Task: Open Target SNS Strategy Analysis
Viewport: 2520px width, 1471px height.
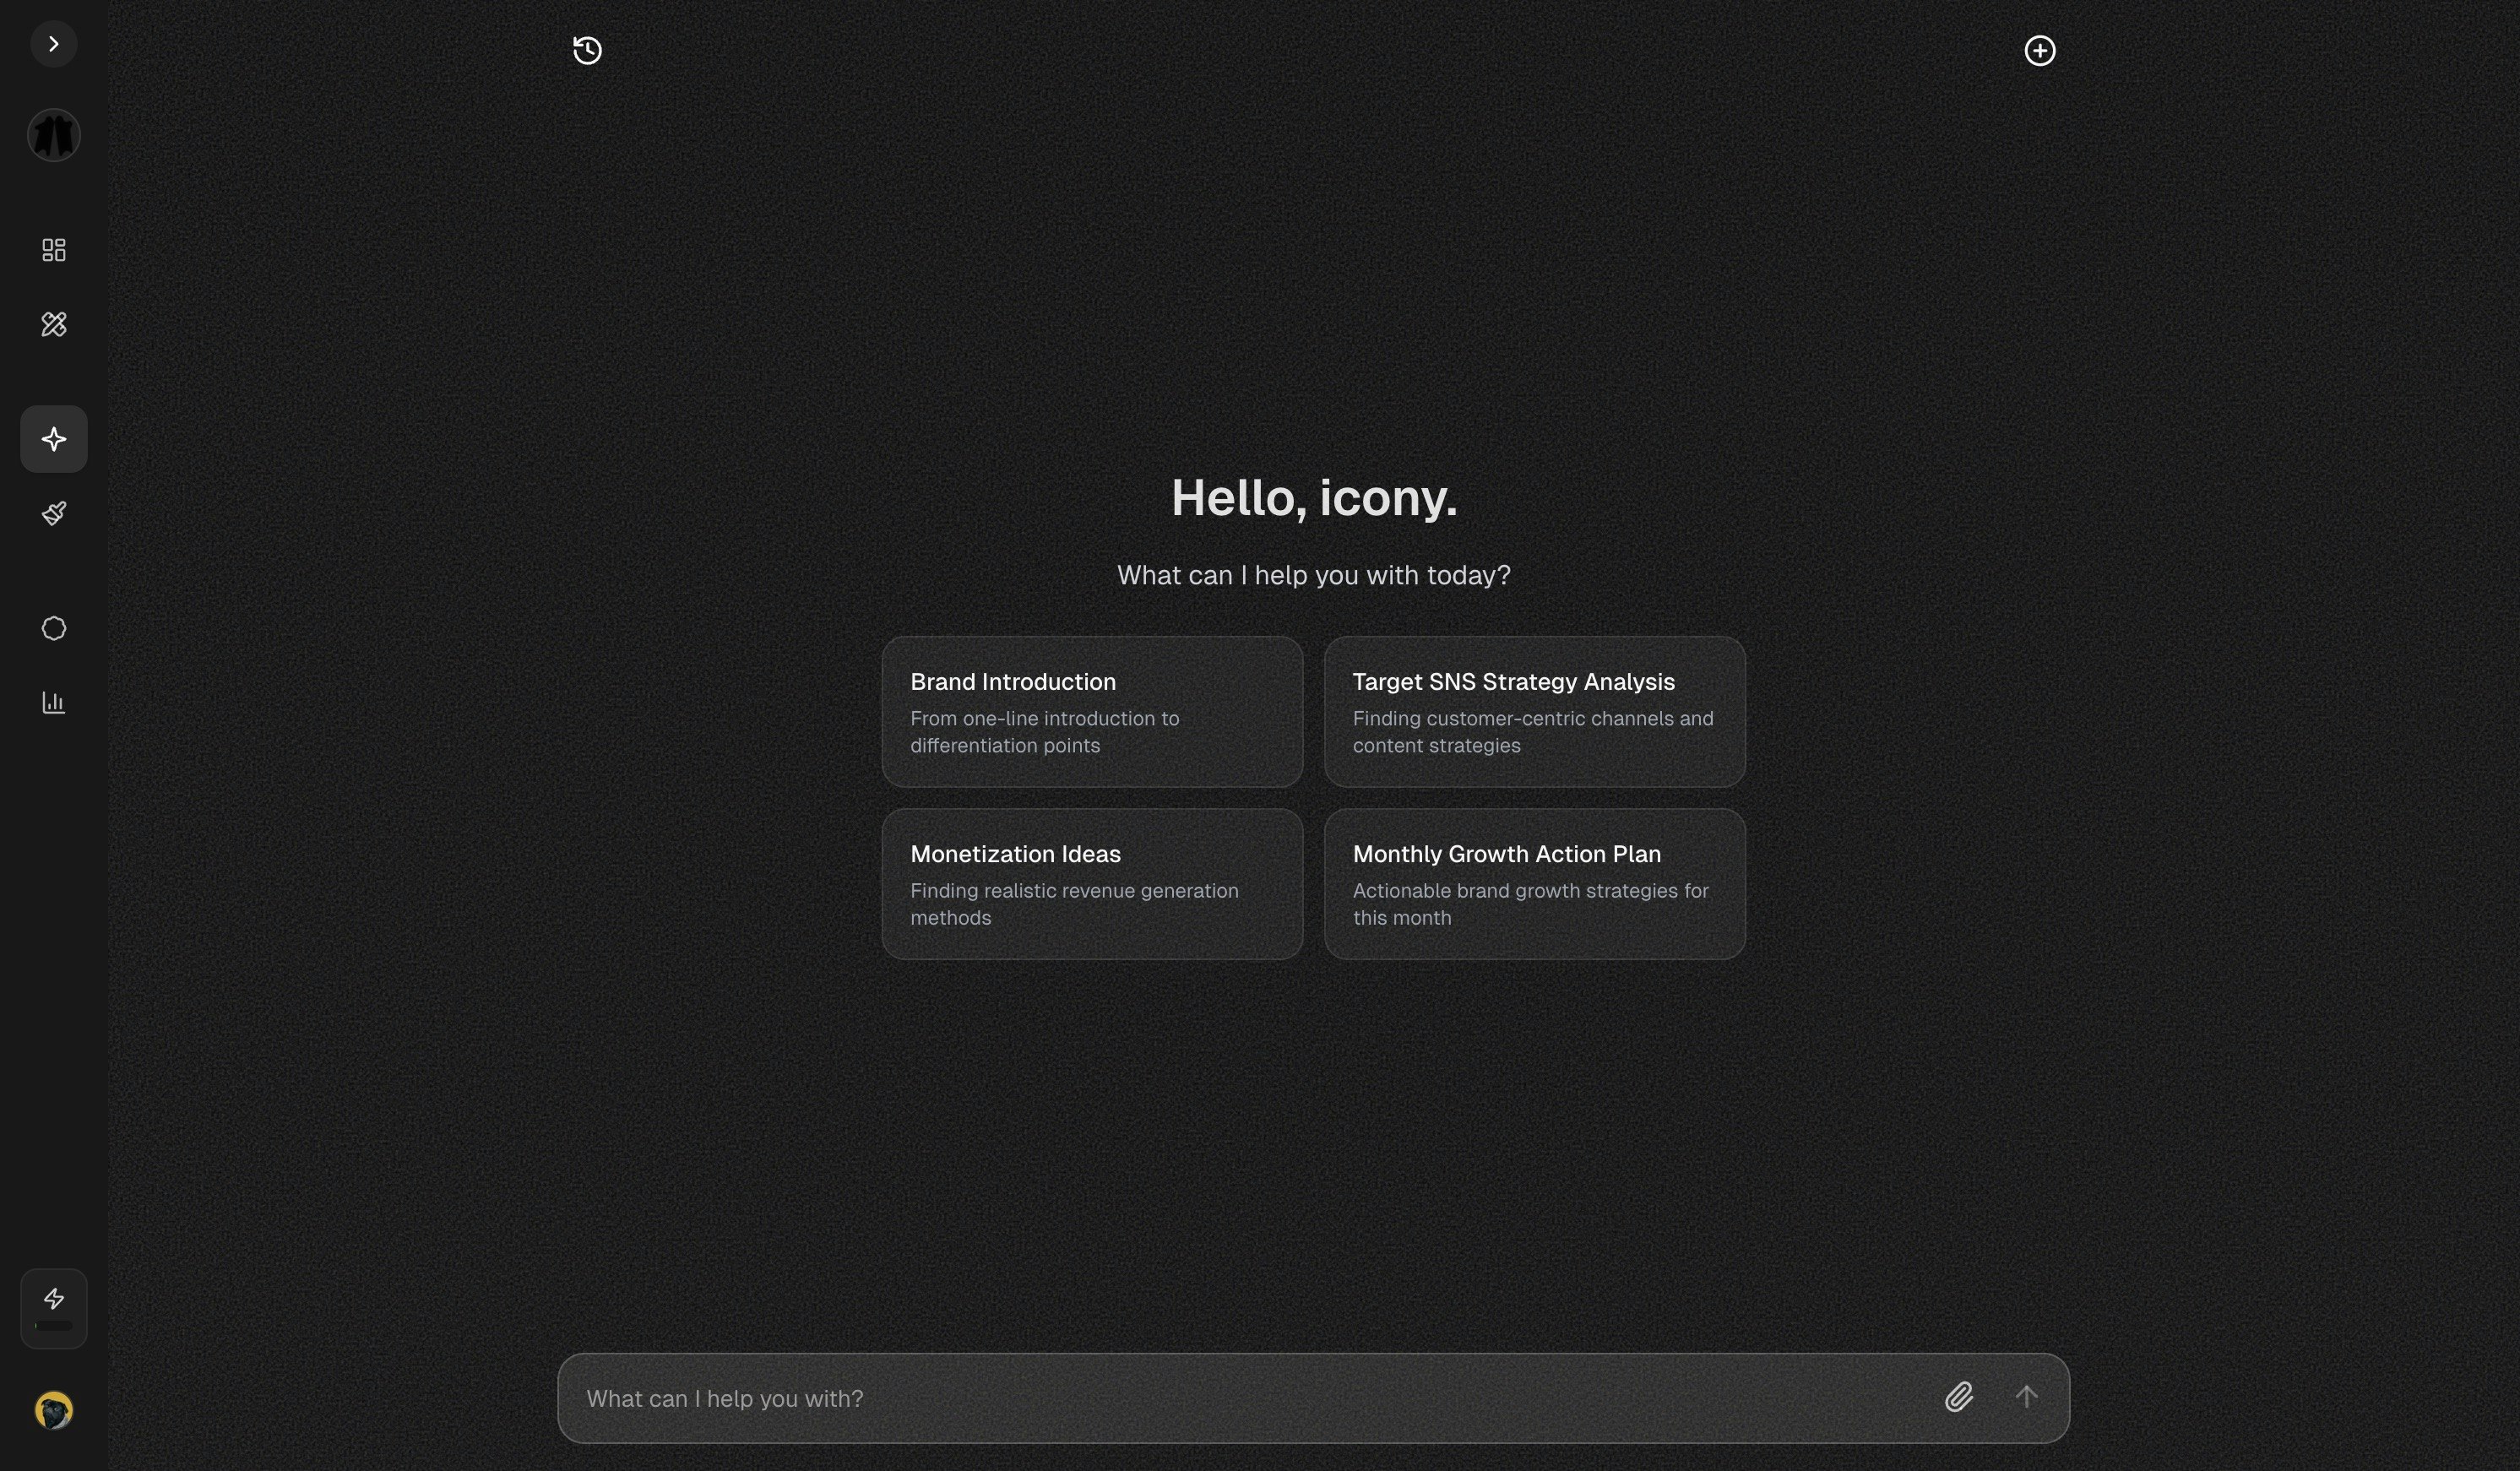Action: coord(1533,711)
